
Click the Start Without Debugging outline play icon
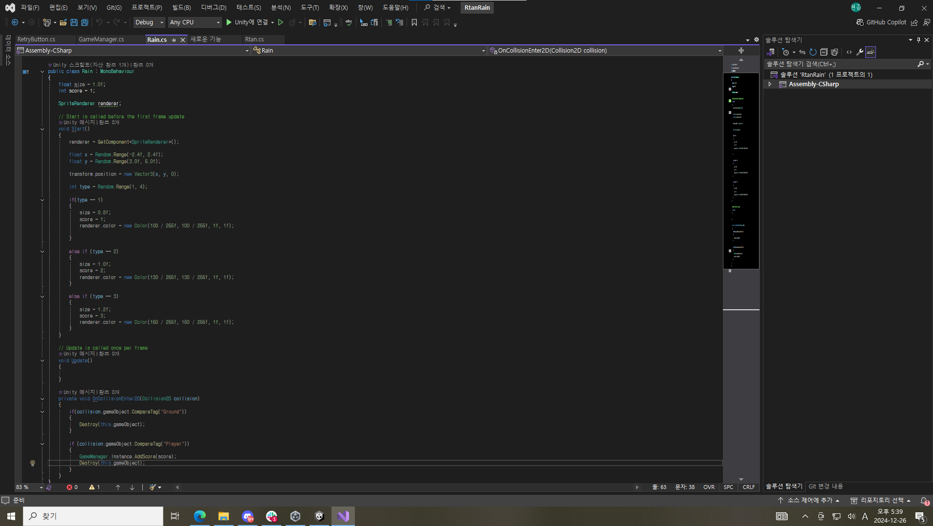(x=281, y=22)
